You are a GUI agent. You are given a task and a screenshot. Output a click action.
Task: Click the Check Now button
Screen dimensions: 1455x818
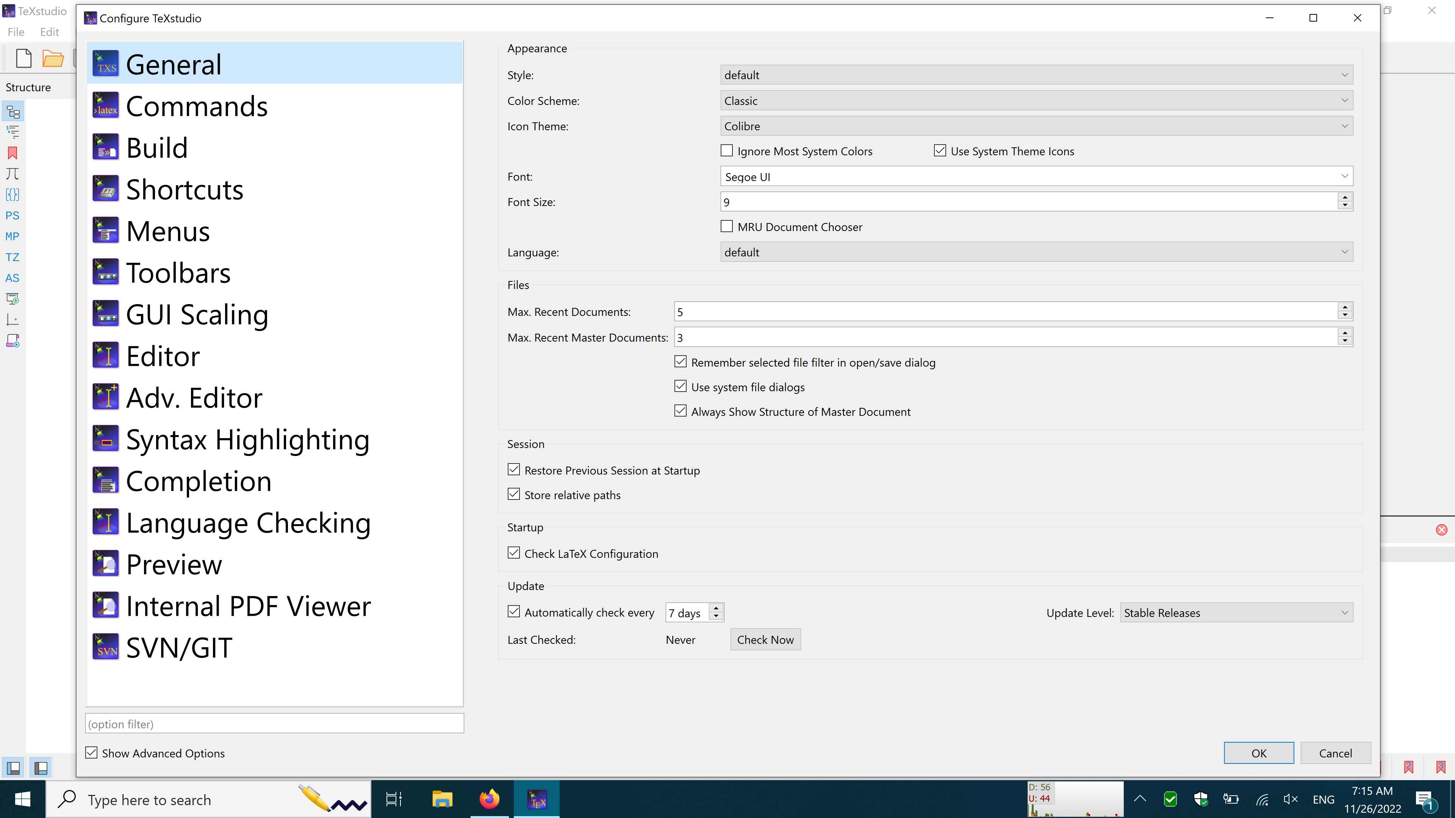coord(765,639)
